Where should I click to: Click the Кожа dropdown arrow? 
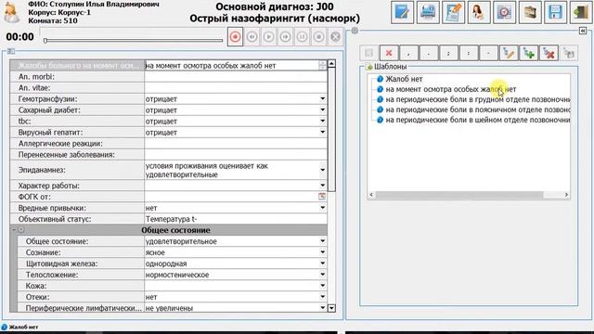[322, 286]
